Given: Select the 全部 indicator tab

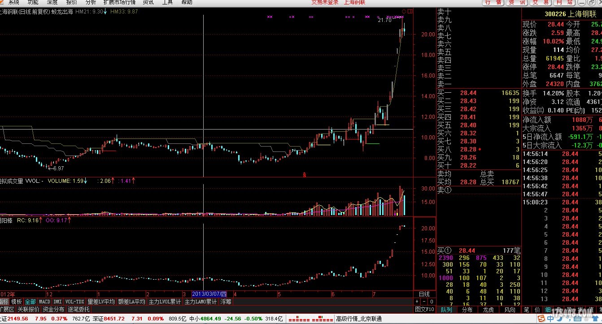Looking at the screenshot, I should click(30, 302).
